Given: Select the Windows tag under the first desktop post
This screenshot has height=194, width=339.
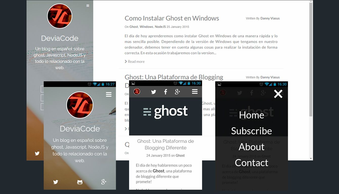Looking at the screenshot, I should coord(147,27).
